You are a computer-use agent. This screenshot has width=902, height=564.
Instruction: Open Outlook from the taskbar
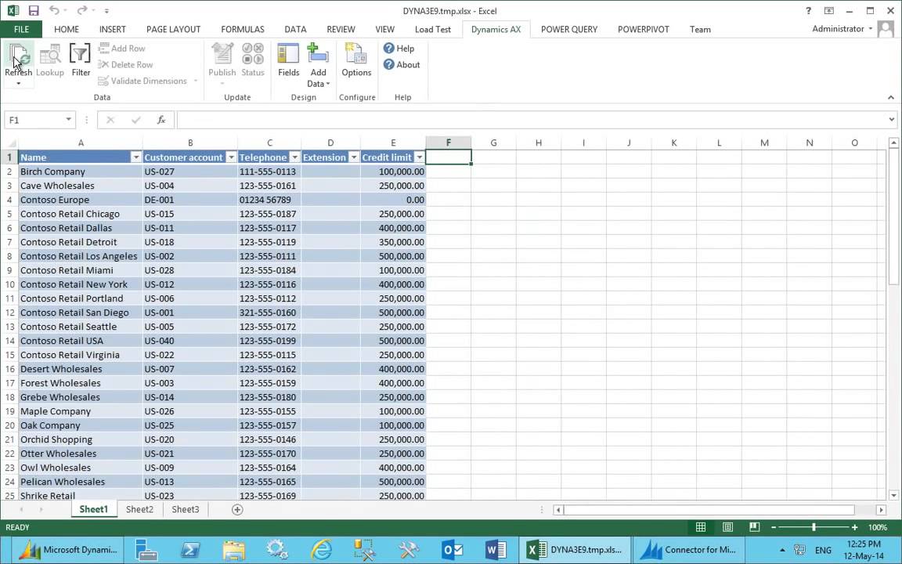pyautogui.click(x=452, y=550)
